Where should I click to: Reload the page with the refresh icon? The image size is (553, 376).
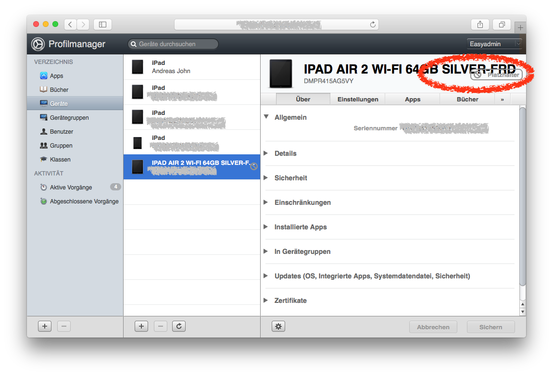pyautogui.click(x=373, y=25)
